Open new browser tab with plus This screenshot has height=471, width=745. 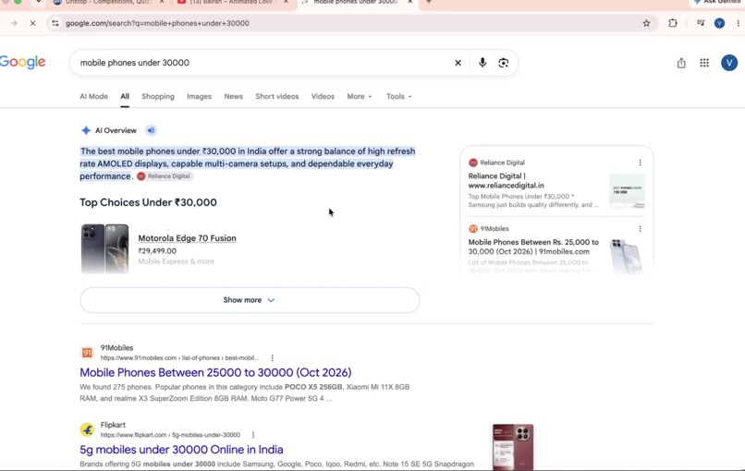[x=429, y=3]
